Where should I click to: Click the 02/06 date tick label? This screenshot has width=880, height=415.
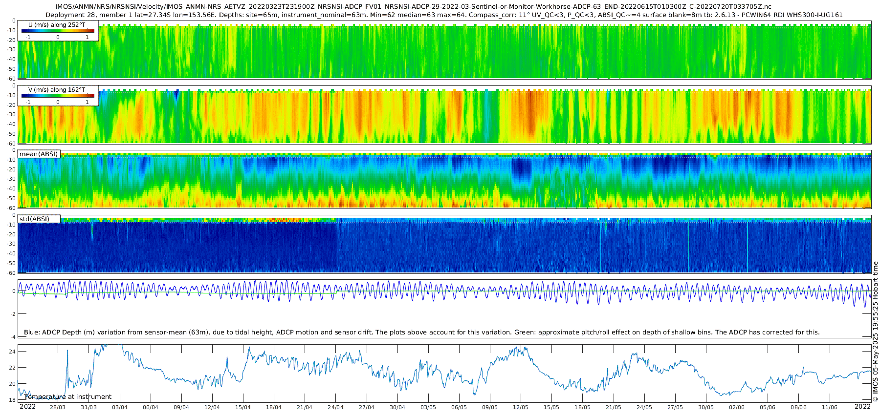coord(737,407)
